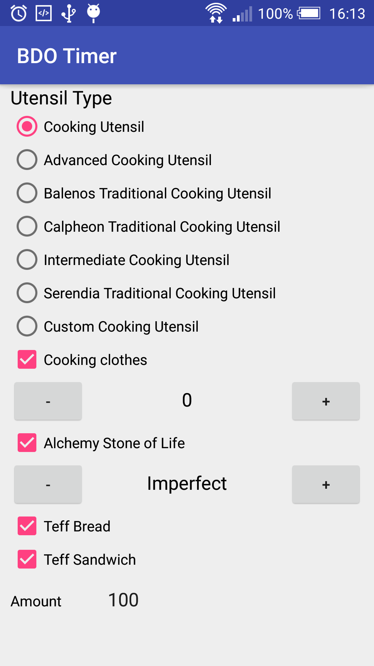This screenshot has width=374, height=666.
Task: Uncheck the Cooking clothes checkbox
Action: (x=27, y=360)
